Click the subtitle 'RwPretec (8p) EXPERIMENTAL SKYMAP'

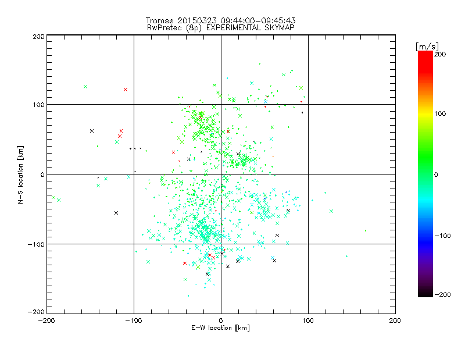click(220, 28)
